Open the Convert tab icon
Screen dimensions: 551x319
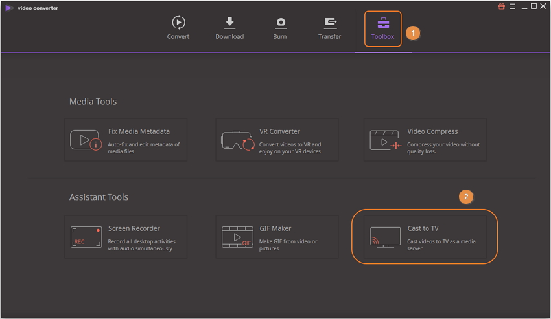pos(178,23)
